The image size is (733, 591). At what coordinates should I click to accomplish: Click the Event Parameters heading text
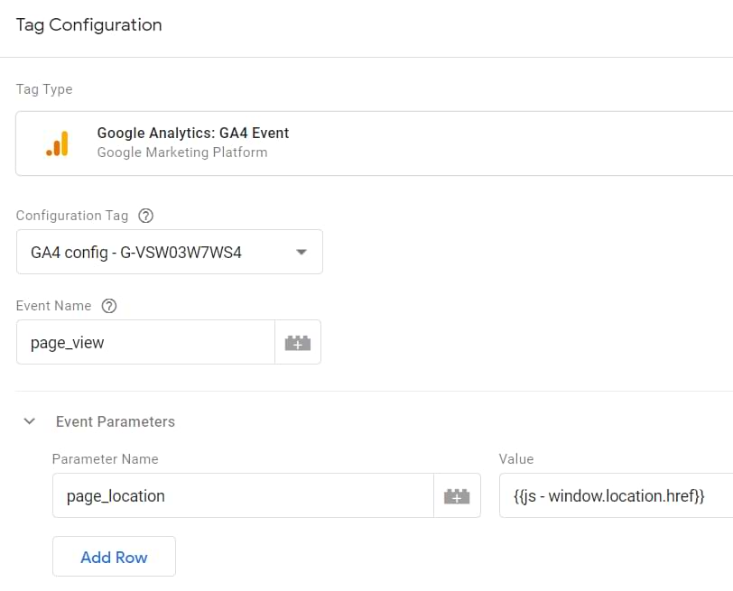tap(116, 421)
